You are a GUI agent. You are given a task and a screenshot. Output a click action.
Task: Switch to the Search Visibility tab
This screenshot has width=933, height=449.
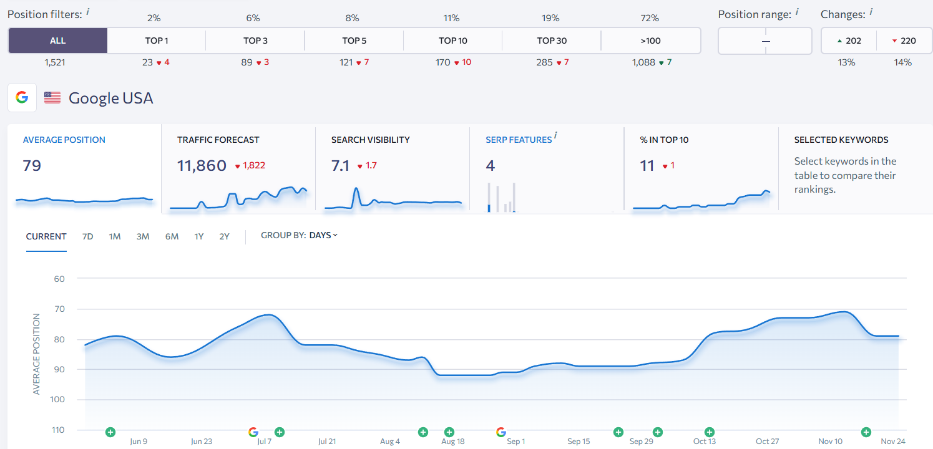coord(392,168)
